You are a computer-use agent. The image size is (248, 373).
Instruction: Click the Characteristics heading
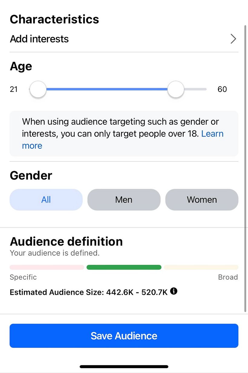click(54, 19)
